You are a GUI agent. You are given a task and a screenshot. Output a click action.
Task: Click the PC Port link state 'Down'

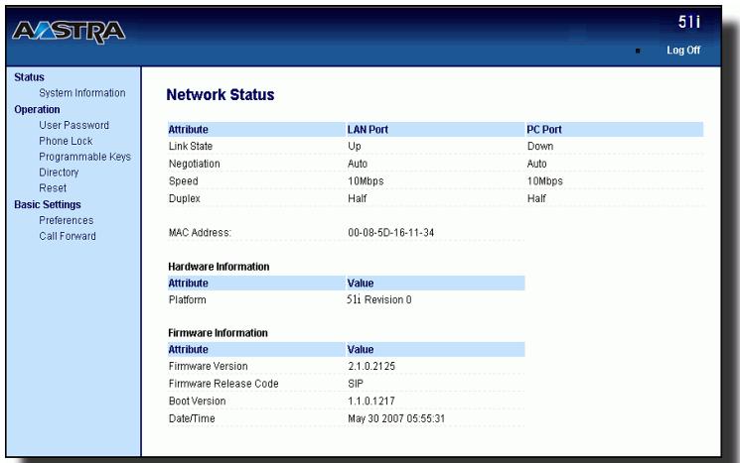540,146
